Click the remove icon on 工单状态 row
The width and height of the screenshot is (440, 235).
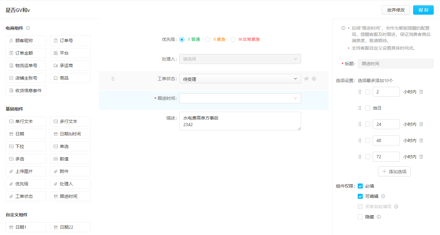(314, 79)
